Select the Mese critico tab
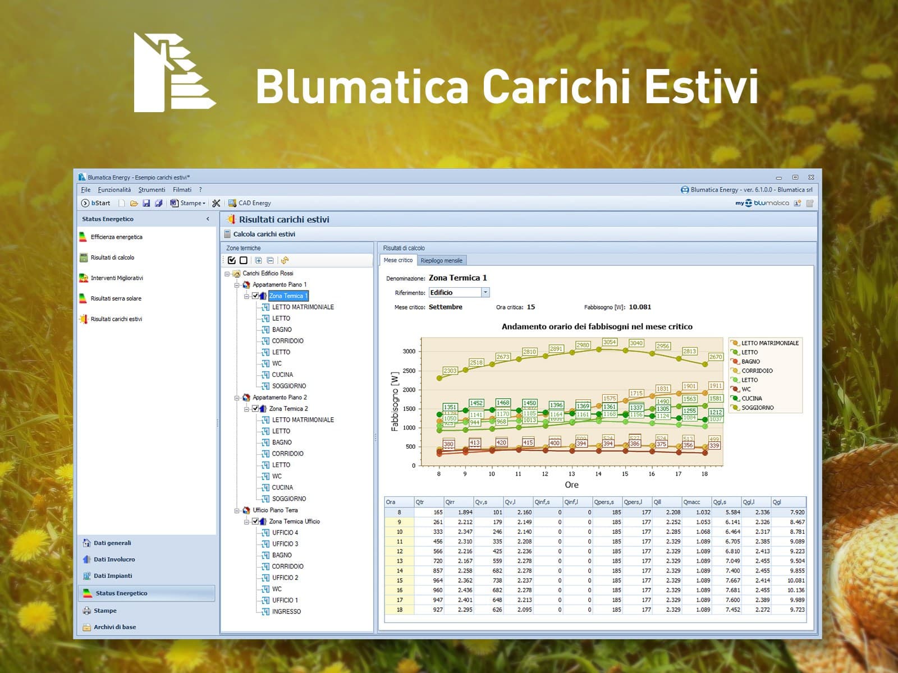The image size is (898, 673). 398,260
